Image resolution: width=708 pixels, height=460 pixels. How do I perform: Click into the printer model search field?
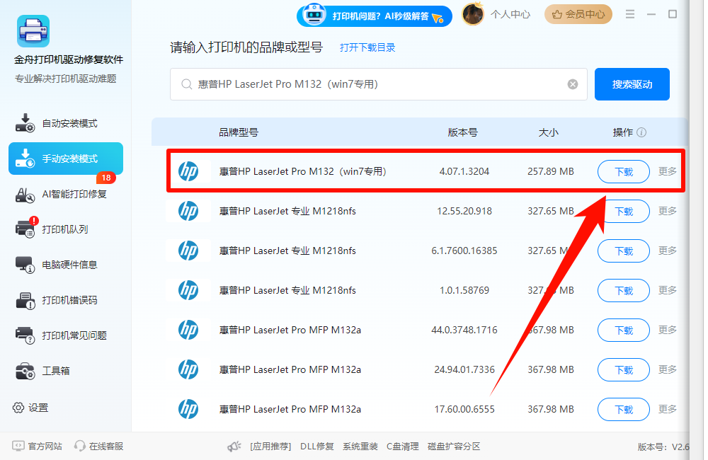point(378,84)
